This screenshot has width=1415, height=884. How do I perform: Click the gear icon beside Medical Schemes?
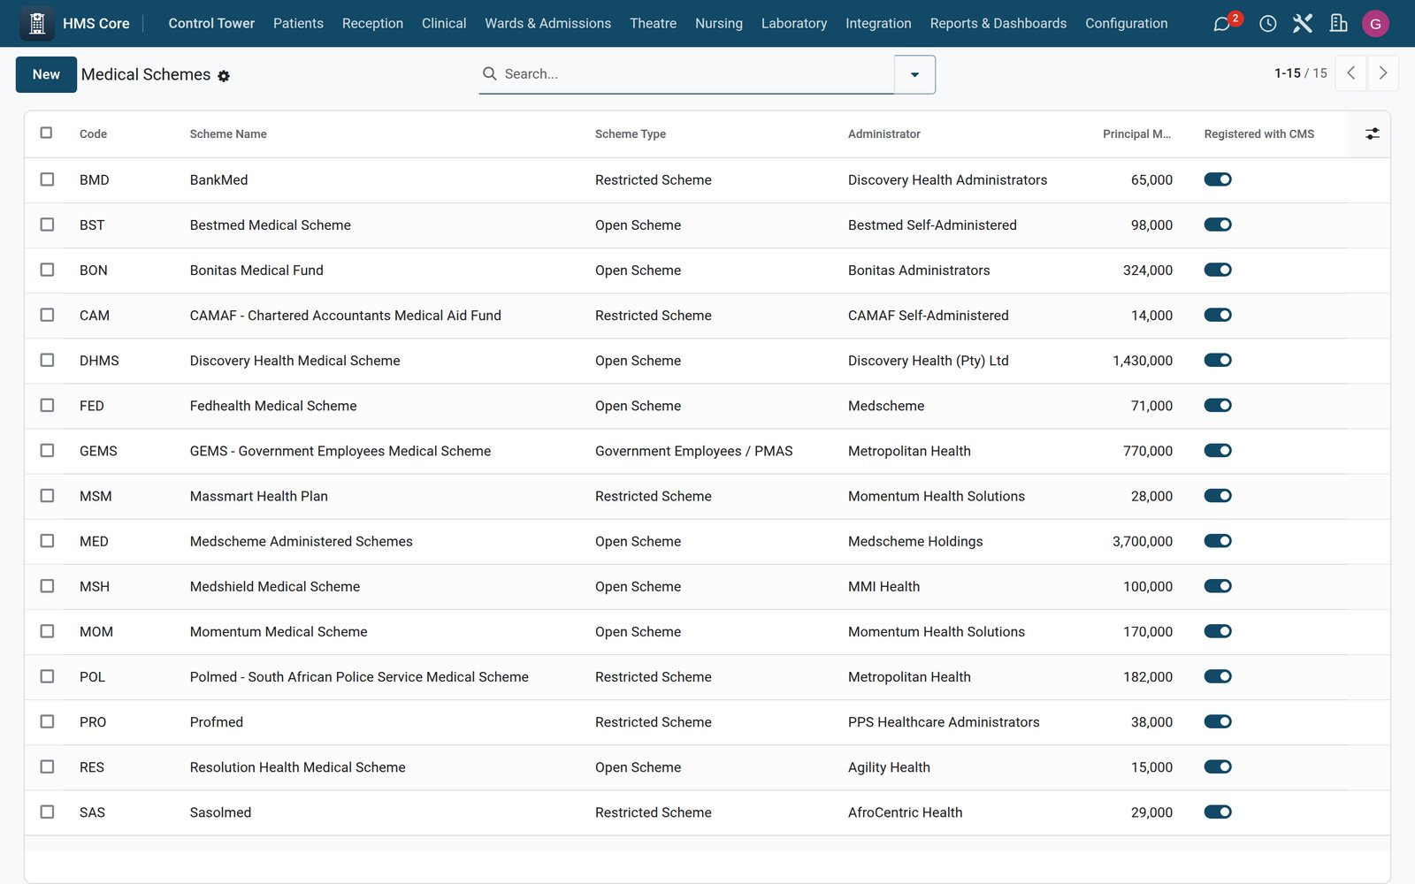[224, 76]
